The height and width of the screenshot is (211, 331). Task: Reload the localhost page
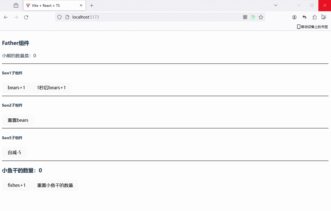(26, 17)
